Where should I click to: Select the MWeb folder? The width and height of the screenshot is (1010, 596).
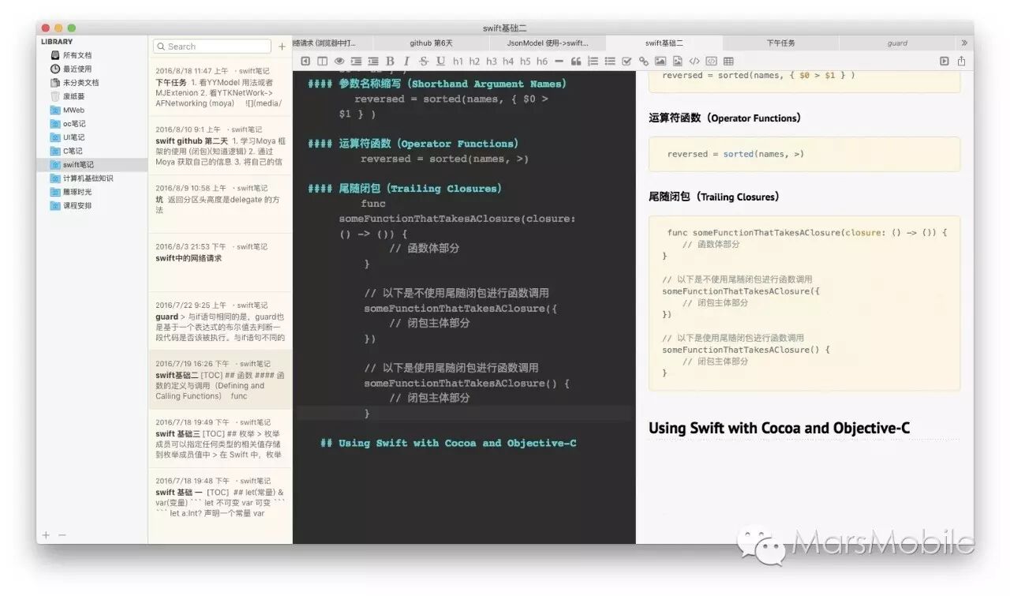click(x=92, y=110)
